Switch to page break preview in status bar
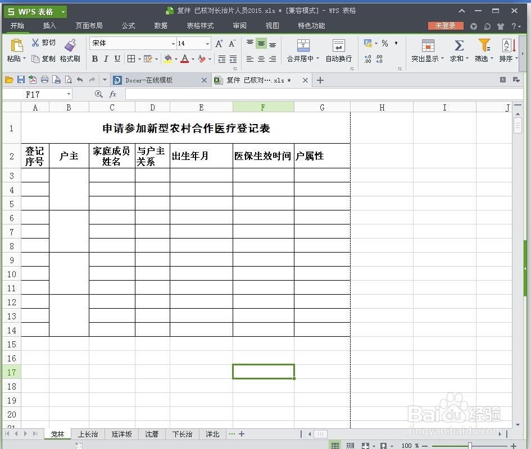 350,446
